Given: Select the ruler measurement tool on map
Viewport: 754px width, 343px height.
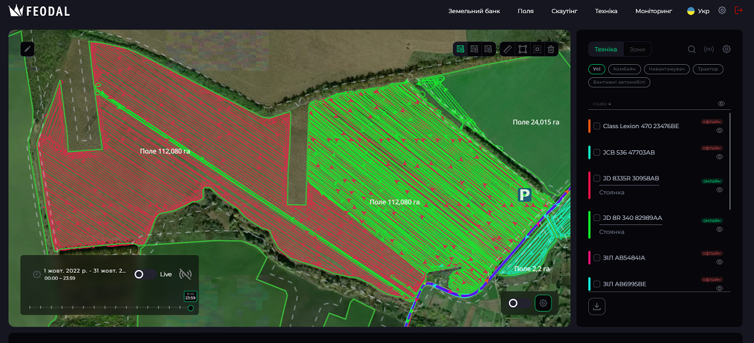Looking at the screenshot, I should tap(508, 49).
